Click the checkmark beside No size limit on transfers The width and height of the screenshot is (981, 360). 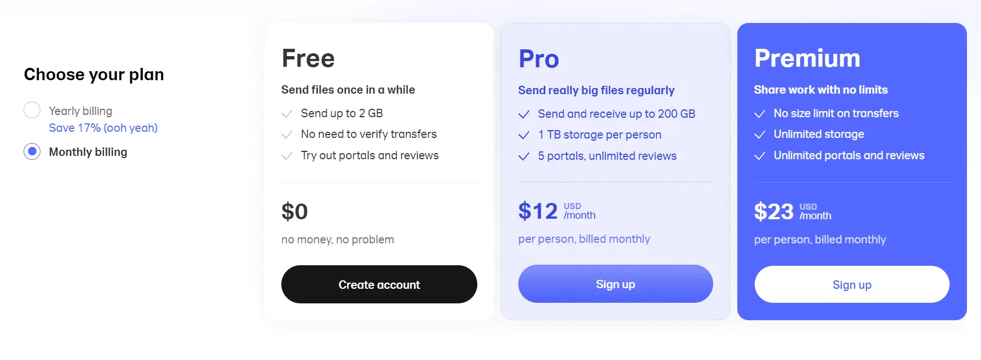[761, 113]
